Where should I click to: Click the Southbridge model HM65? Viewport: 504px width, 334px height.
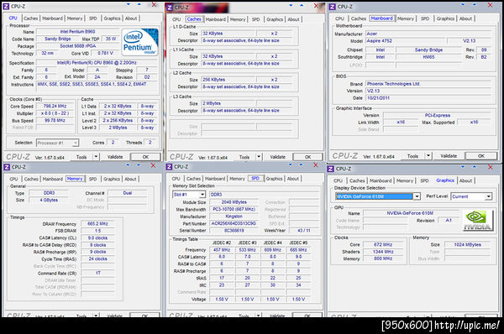pos(428,57)
